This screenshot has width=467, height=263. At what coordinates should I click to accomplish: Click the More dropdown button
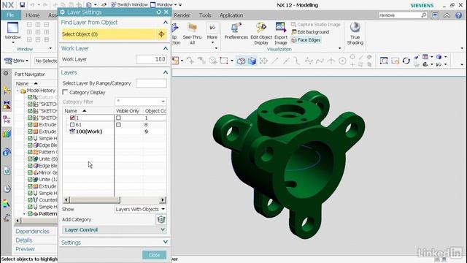click(212, 34)
